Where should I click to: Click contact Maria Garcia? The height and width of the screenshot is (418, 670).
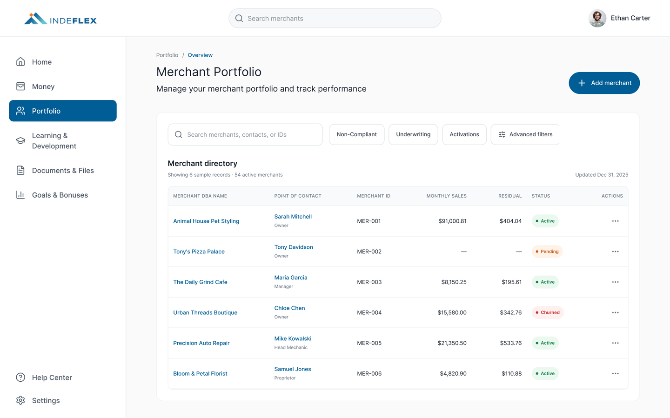[x=291, y=278]
